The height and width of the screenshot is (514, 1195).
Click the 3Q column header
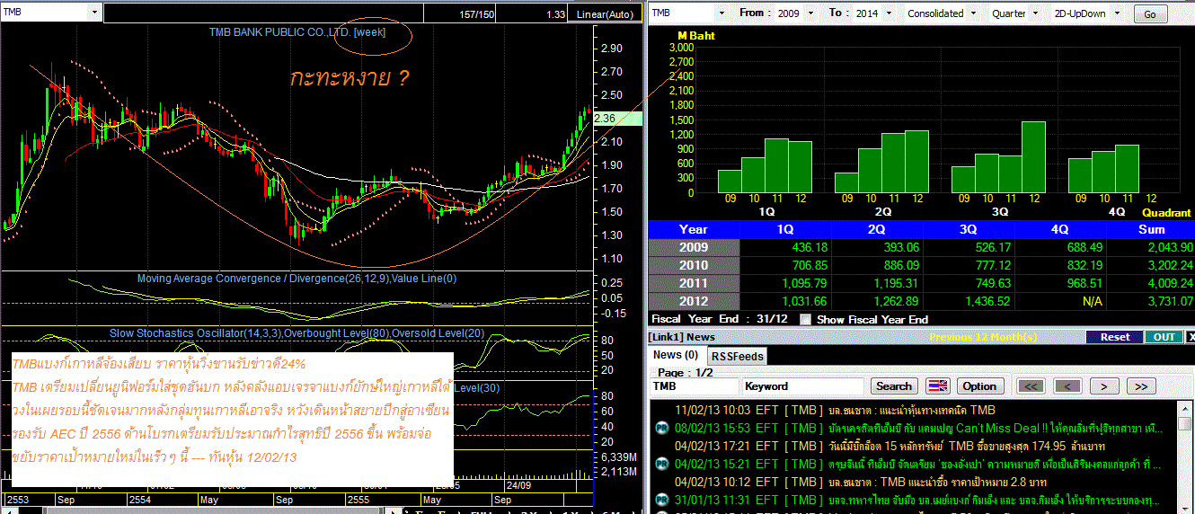(969, 229)
